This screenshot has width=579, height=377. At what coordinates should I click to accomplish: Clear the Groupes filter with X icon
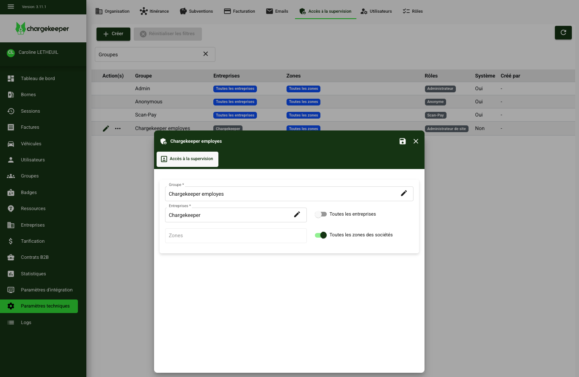pos(206,54)
